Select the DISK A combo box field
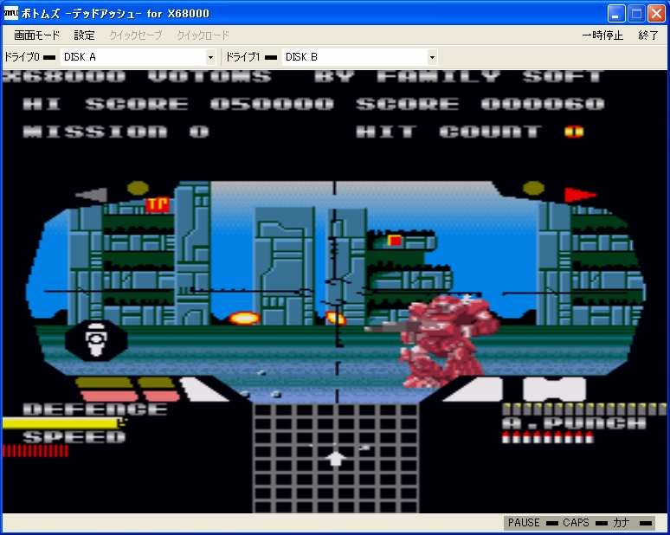The height and width of the screenshot is (535, 670). 138,57
